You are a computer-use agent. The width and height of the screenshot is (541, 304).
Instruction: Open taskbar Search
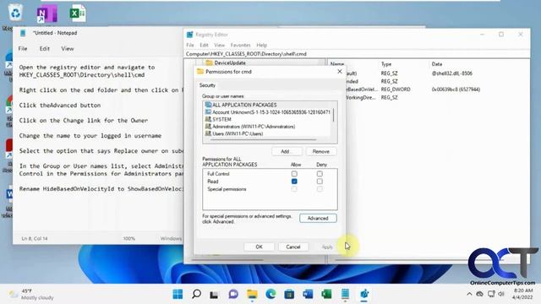[x=196, y=294]
